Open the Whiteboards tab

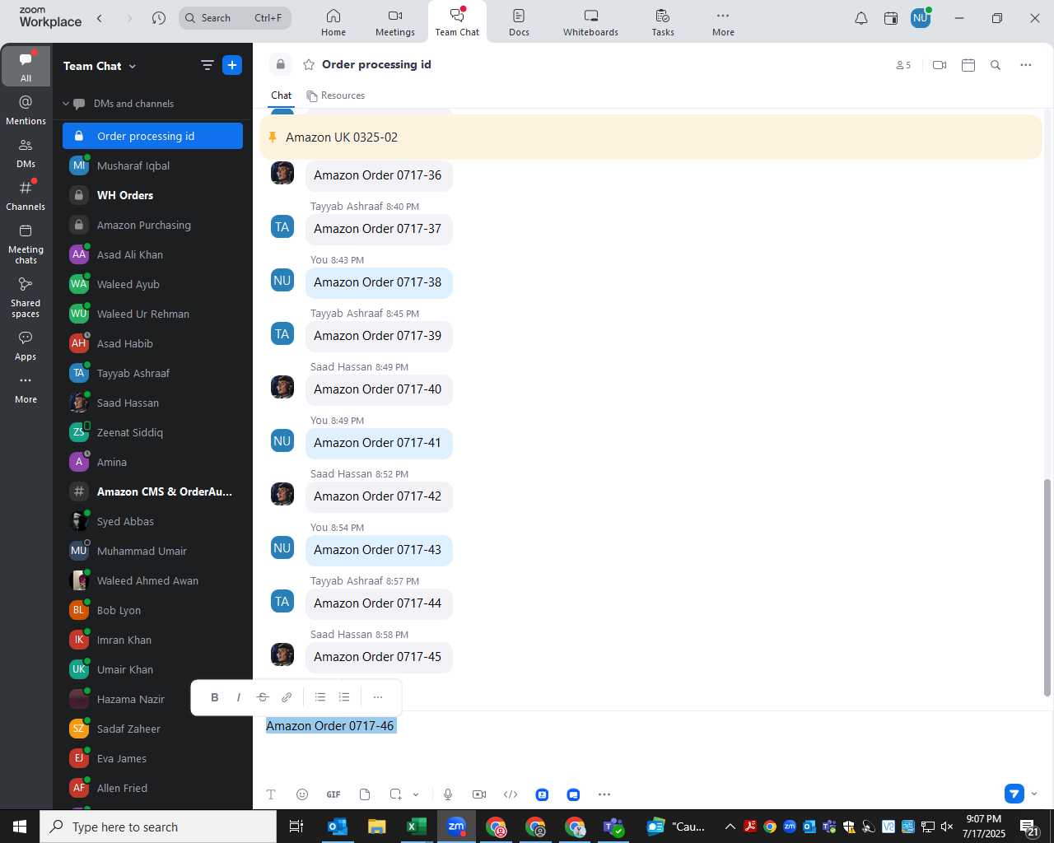point(590,22)
